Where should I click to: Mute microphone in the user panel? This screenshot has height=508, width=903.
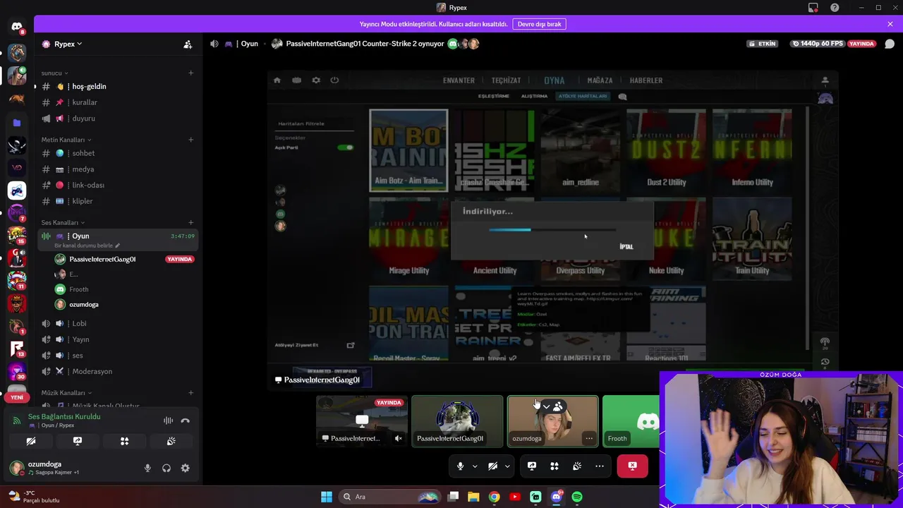click(147, 468)
